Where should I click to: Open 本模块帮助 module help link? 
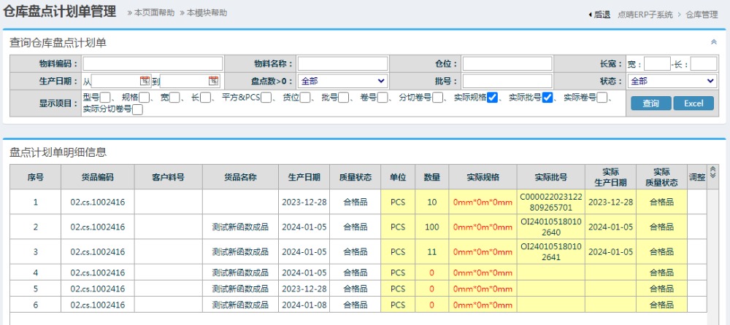pos(207,13)
